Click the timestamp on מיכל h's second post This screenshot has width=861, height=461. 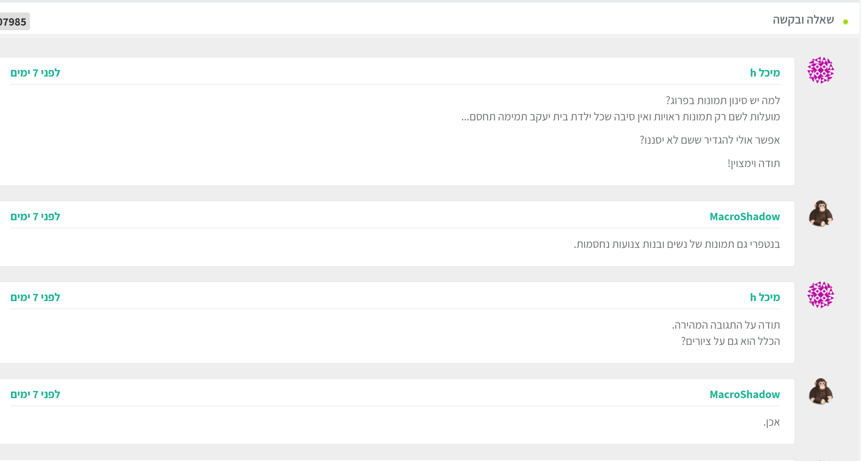coord(35,297)
